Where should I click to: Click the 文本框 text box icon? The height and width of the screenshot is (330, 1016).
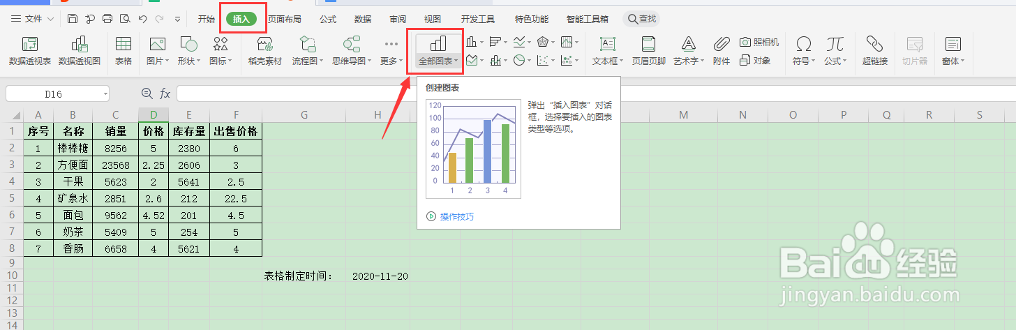608,45
